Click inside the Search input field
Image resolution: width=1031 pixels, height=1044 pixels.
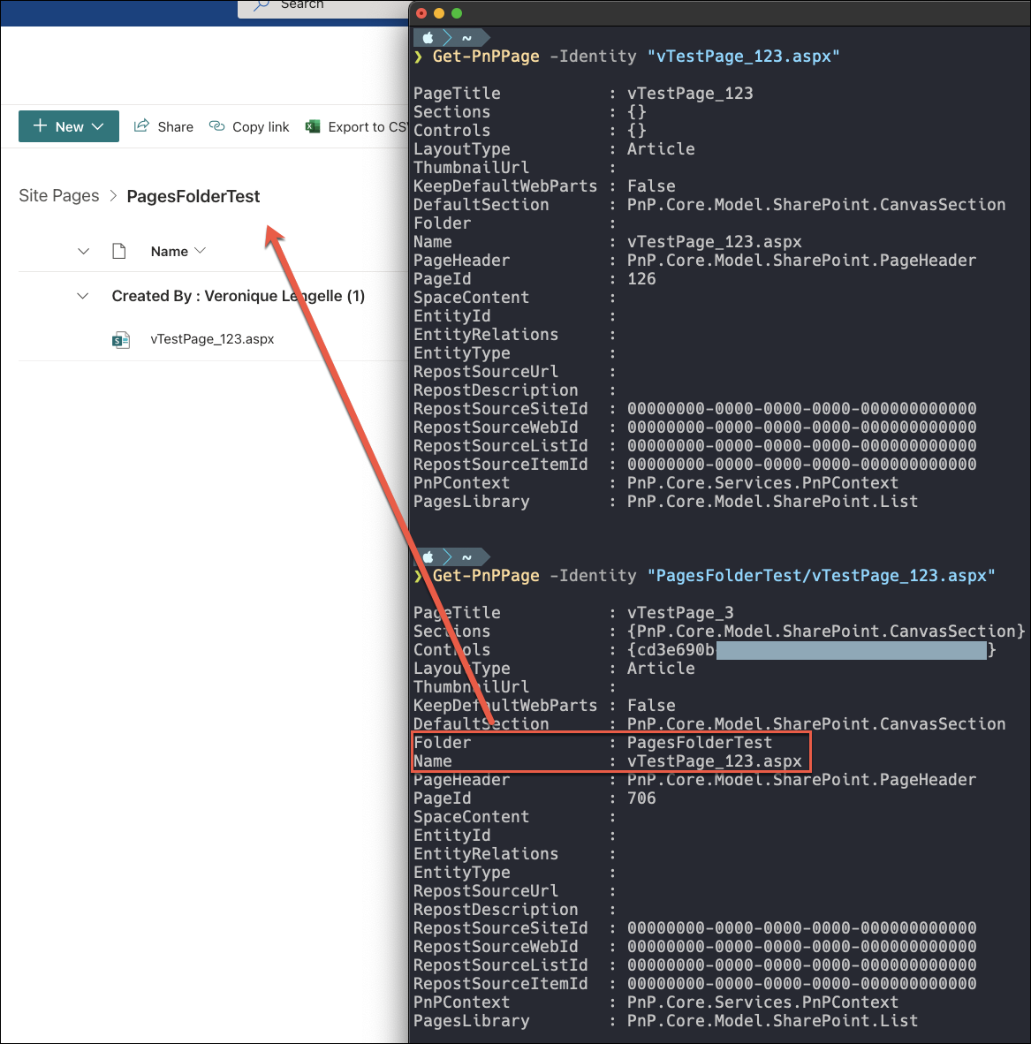point(336,5)
